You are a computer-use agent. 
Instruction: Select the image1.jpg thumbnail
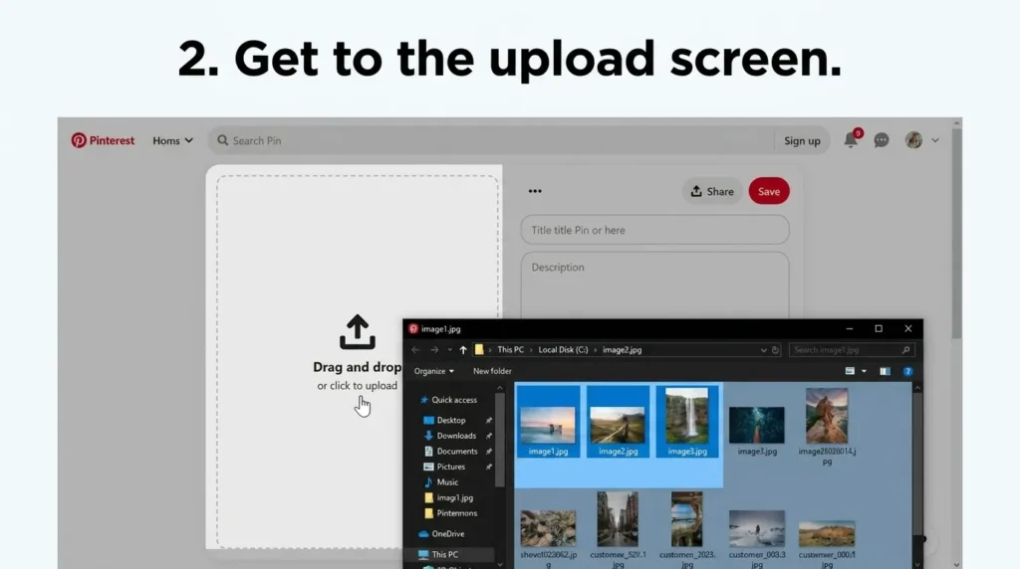pyautogui.click(x=548, y=422)
